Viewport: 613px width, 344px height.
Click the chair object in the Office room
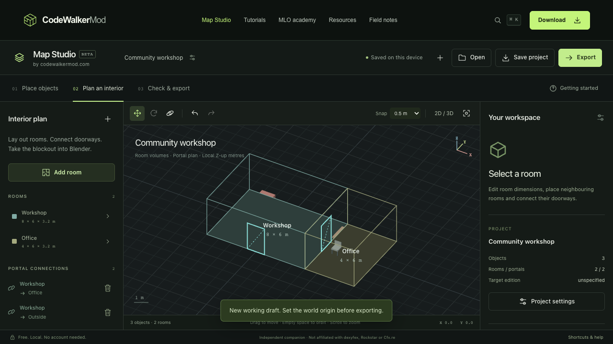[x=336, y=247]
